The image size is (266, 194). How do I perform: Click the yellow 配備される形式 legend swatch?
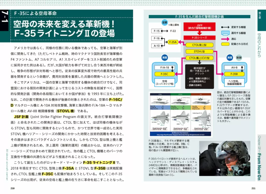[x=225, y=44]
